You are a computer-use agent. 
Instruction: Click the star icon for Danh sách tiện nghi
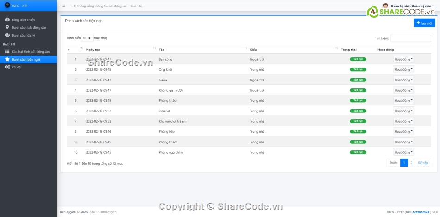tap(7, 60)
